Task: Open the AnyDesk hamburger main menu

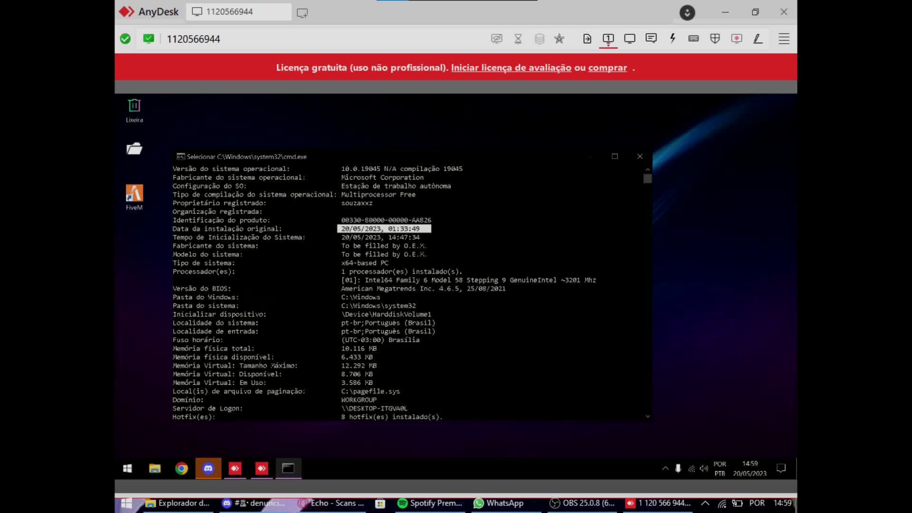Action: click(x=784, y=38)
